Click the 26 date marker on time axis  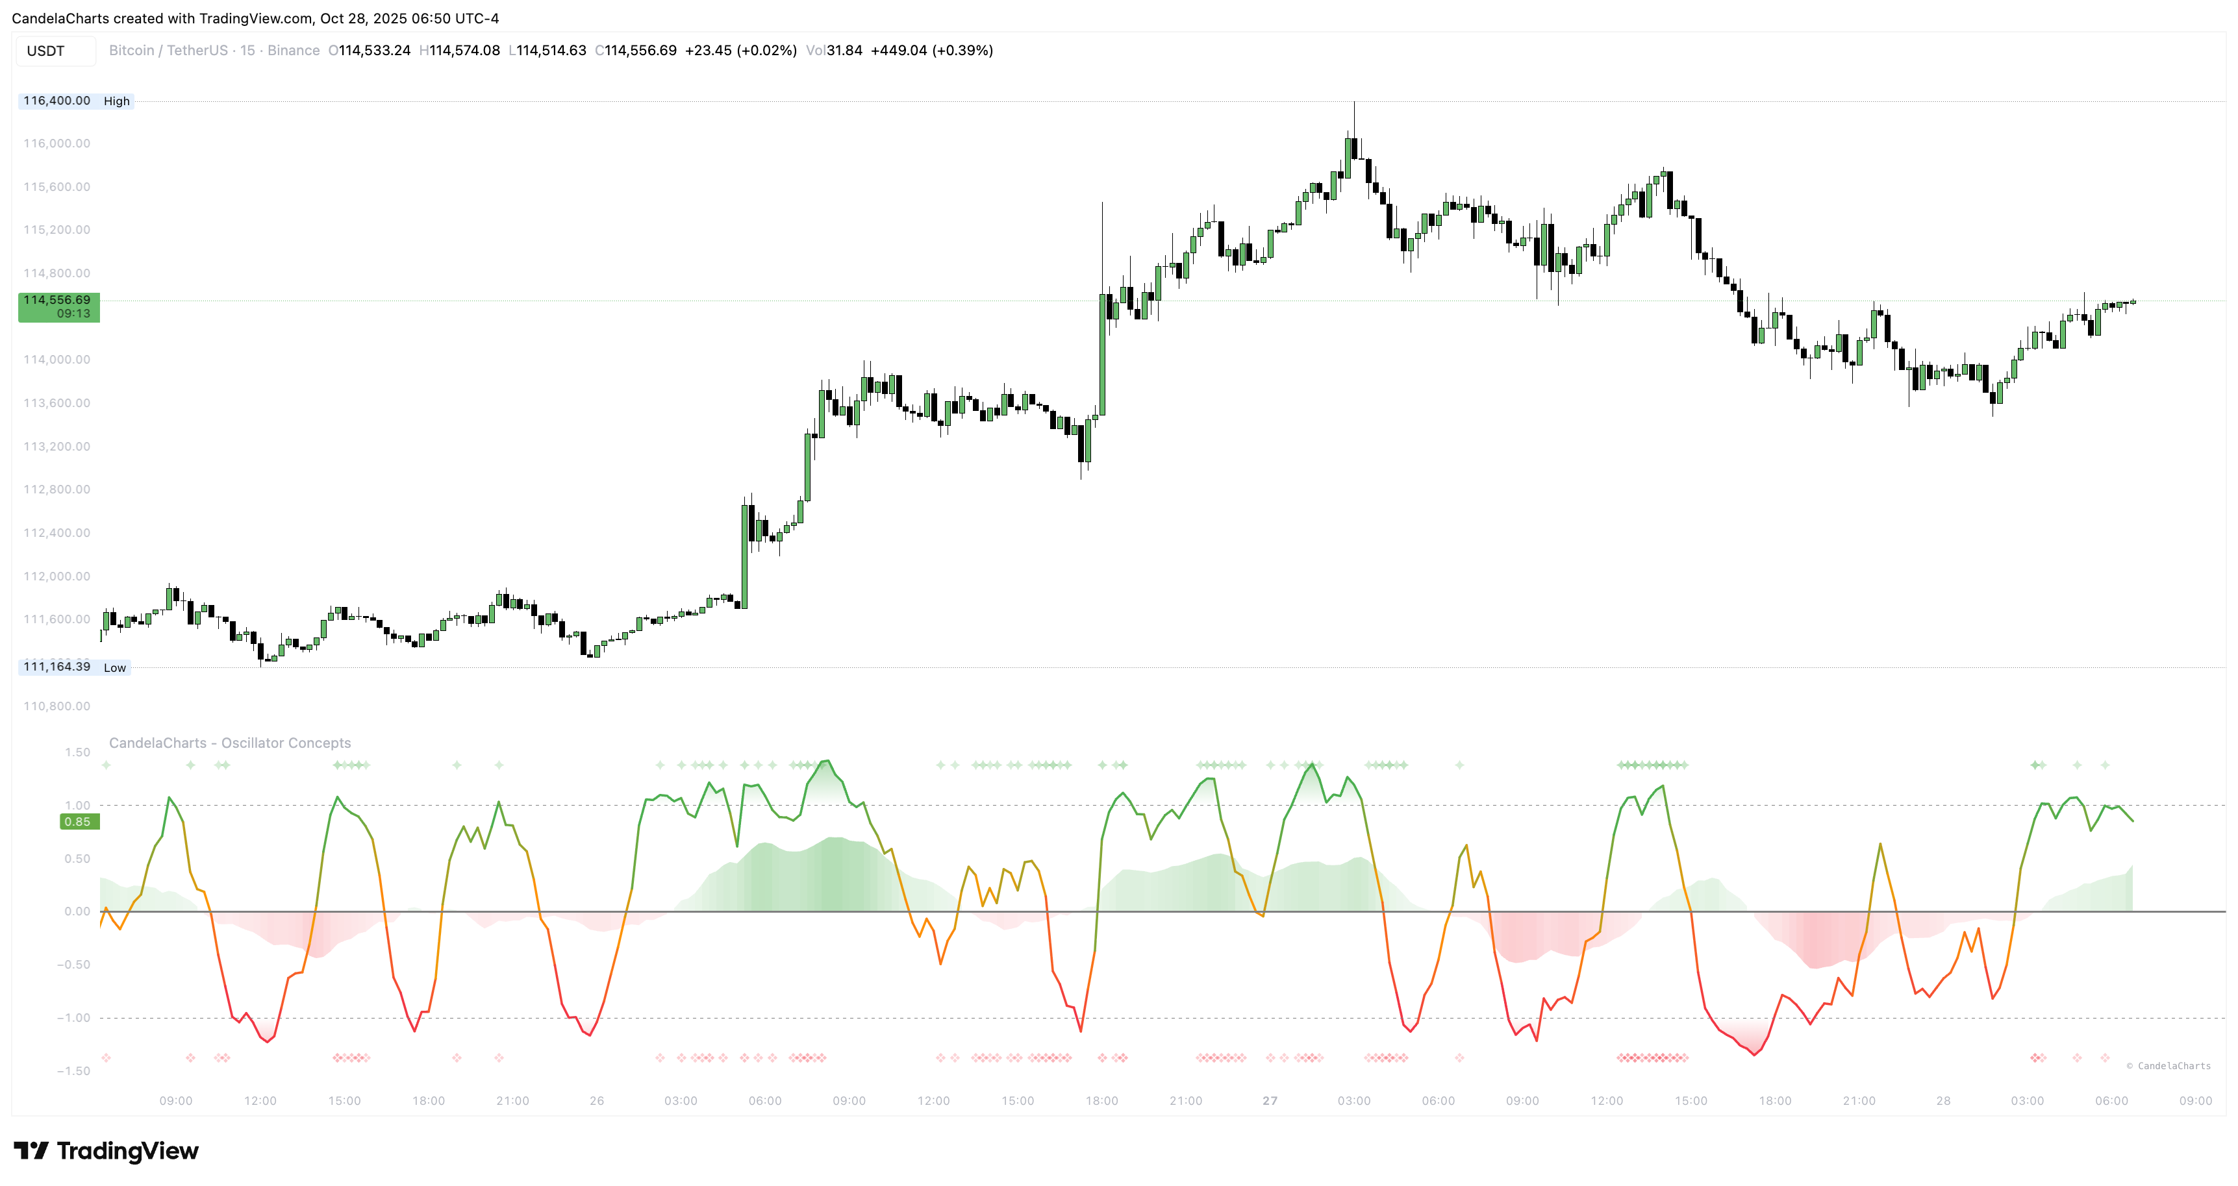(x=597, y=1101)
